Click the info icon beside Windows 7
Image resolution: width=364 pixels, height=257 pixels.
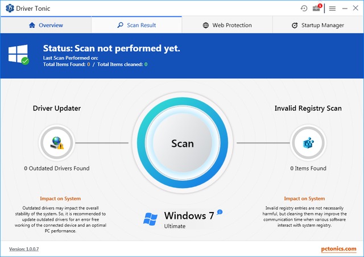pos(220,212)
